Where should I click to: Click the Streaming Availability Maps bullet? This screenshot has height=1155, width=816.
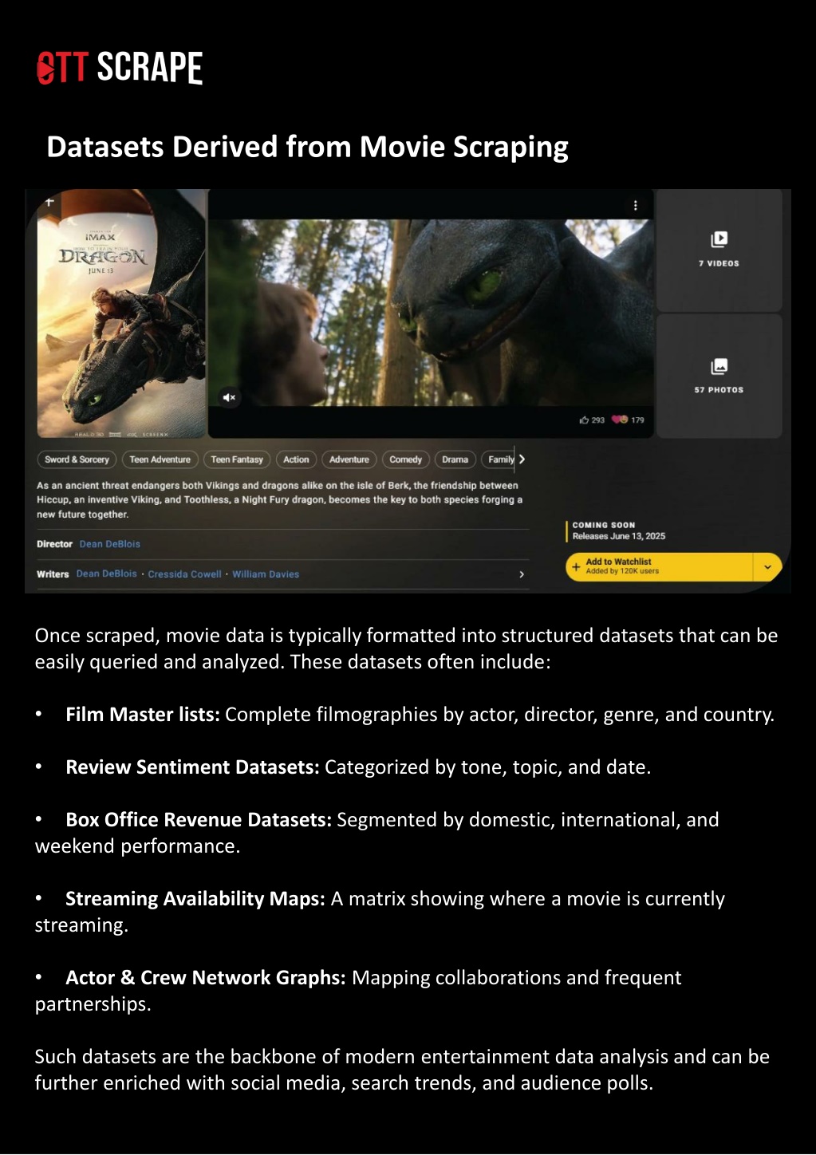[380, 912]
